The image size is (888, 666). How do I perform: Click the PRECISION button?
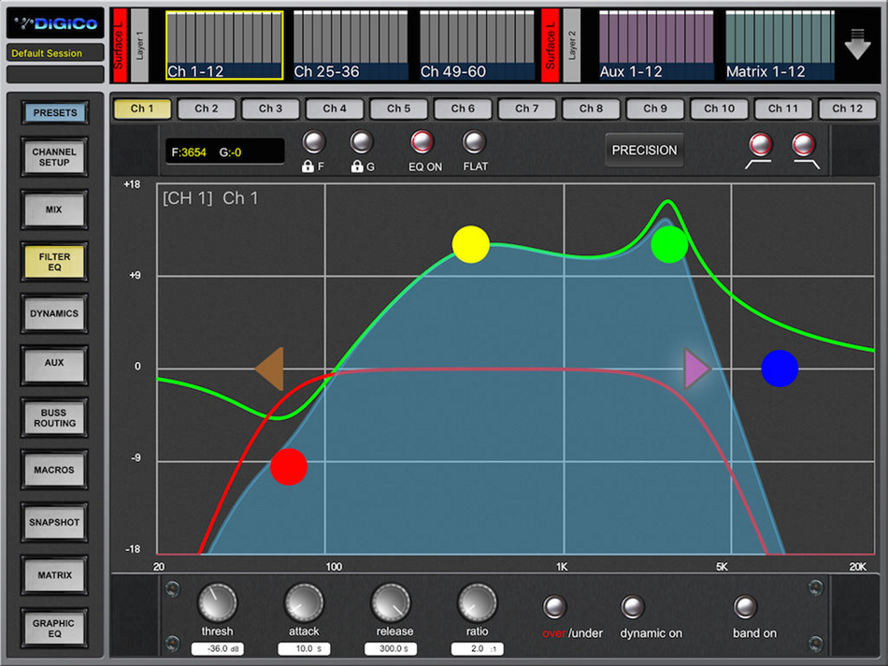click(644, 151)
